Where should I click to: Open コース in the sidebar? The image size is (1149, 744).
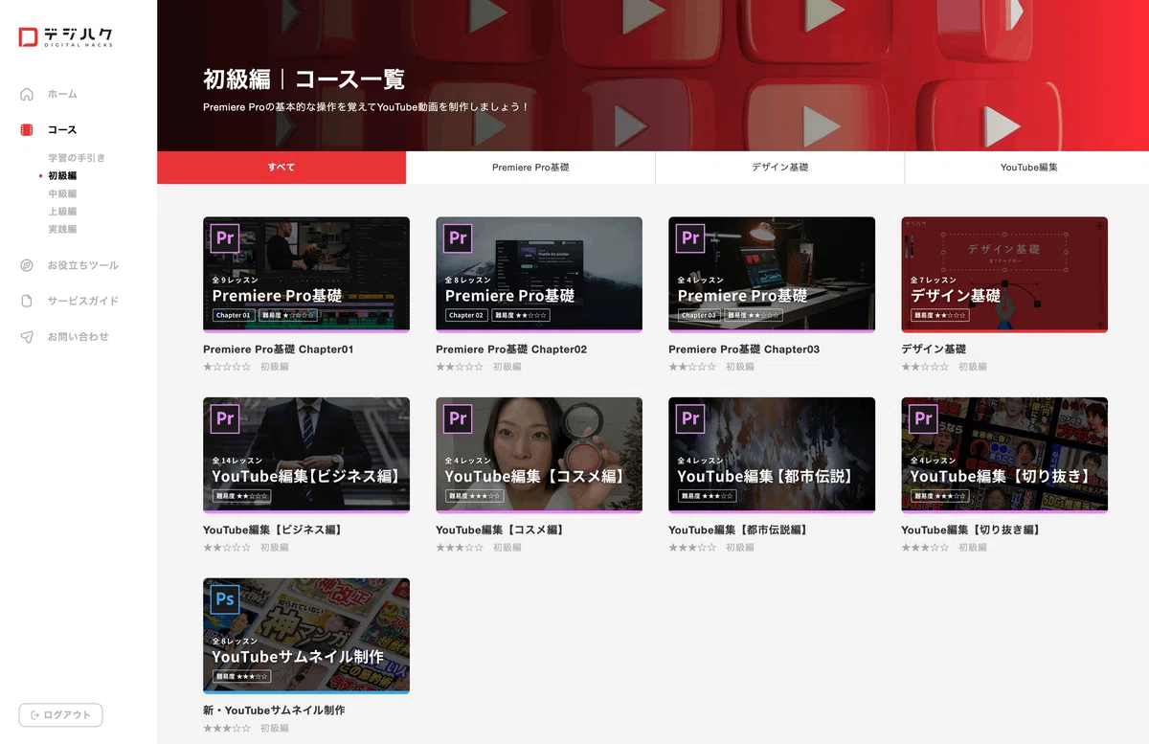62,129
